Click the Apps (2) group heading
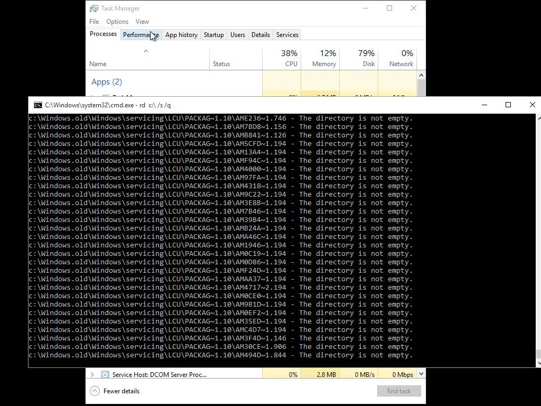This screenshot has height=406, width=541. click(x=107, y=82)
